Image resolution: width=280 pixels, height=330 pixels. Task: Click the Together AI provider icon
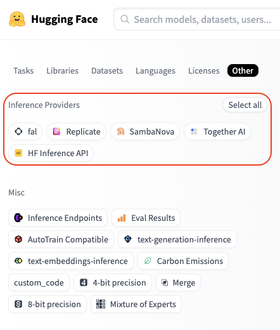[194, 131]
